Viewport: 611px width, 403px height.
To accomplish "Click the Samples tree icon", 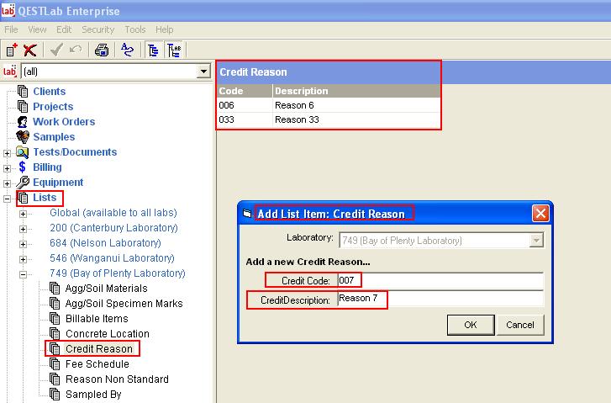I will (23, 137).
